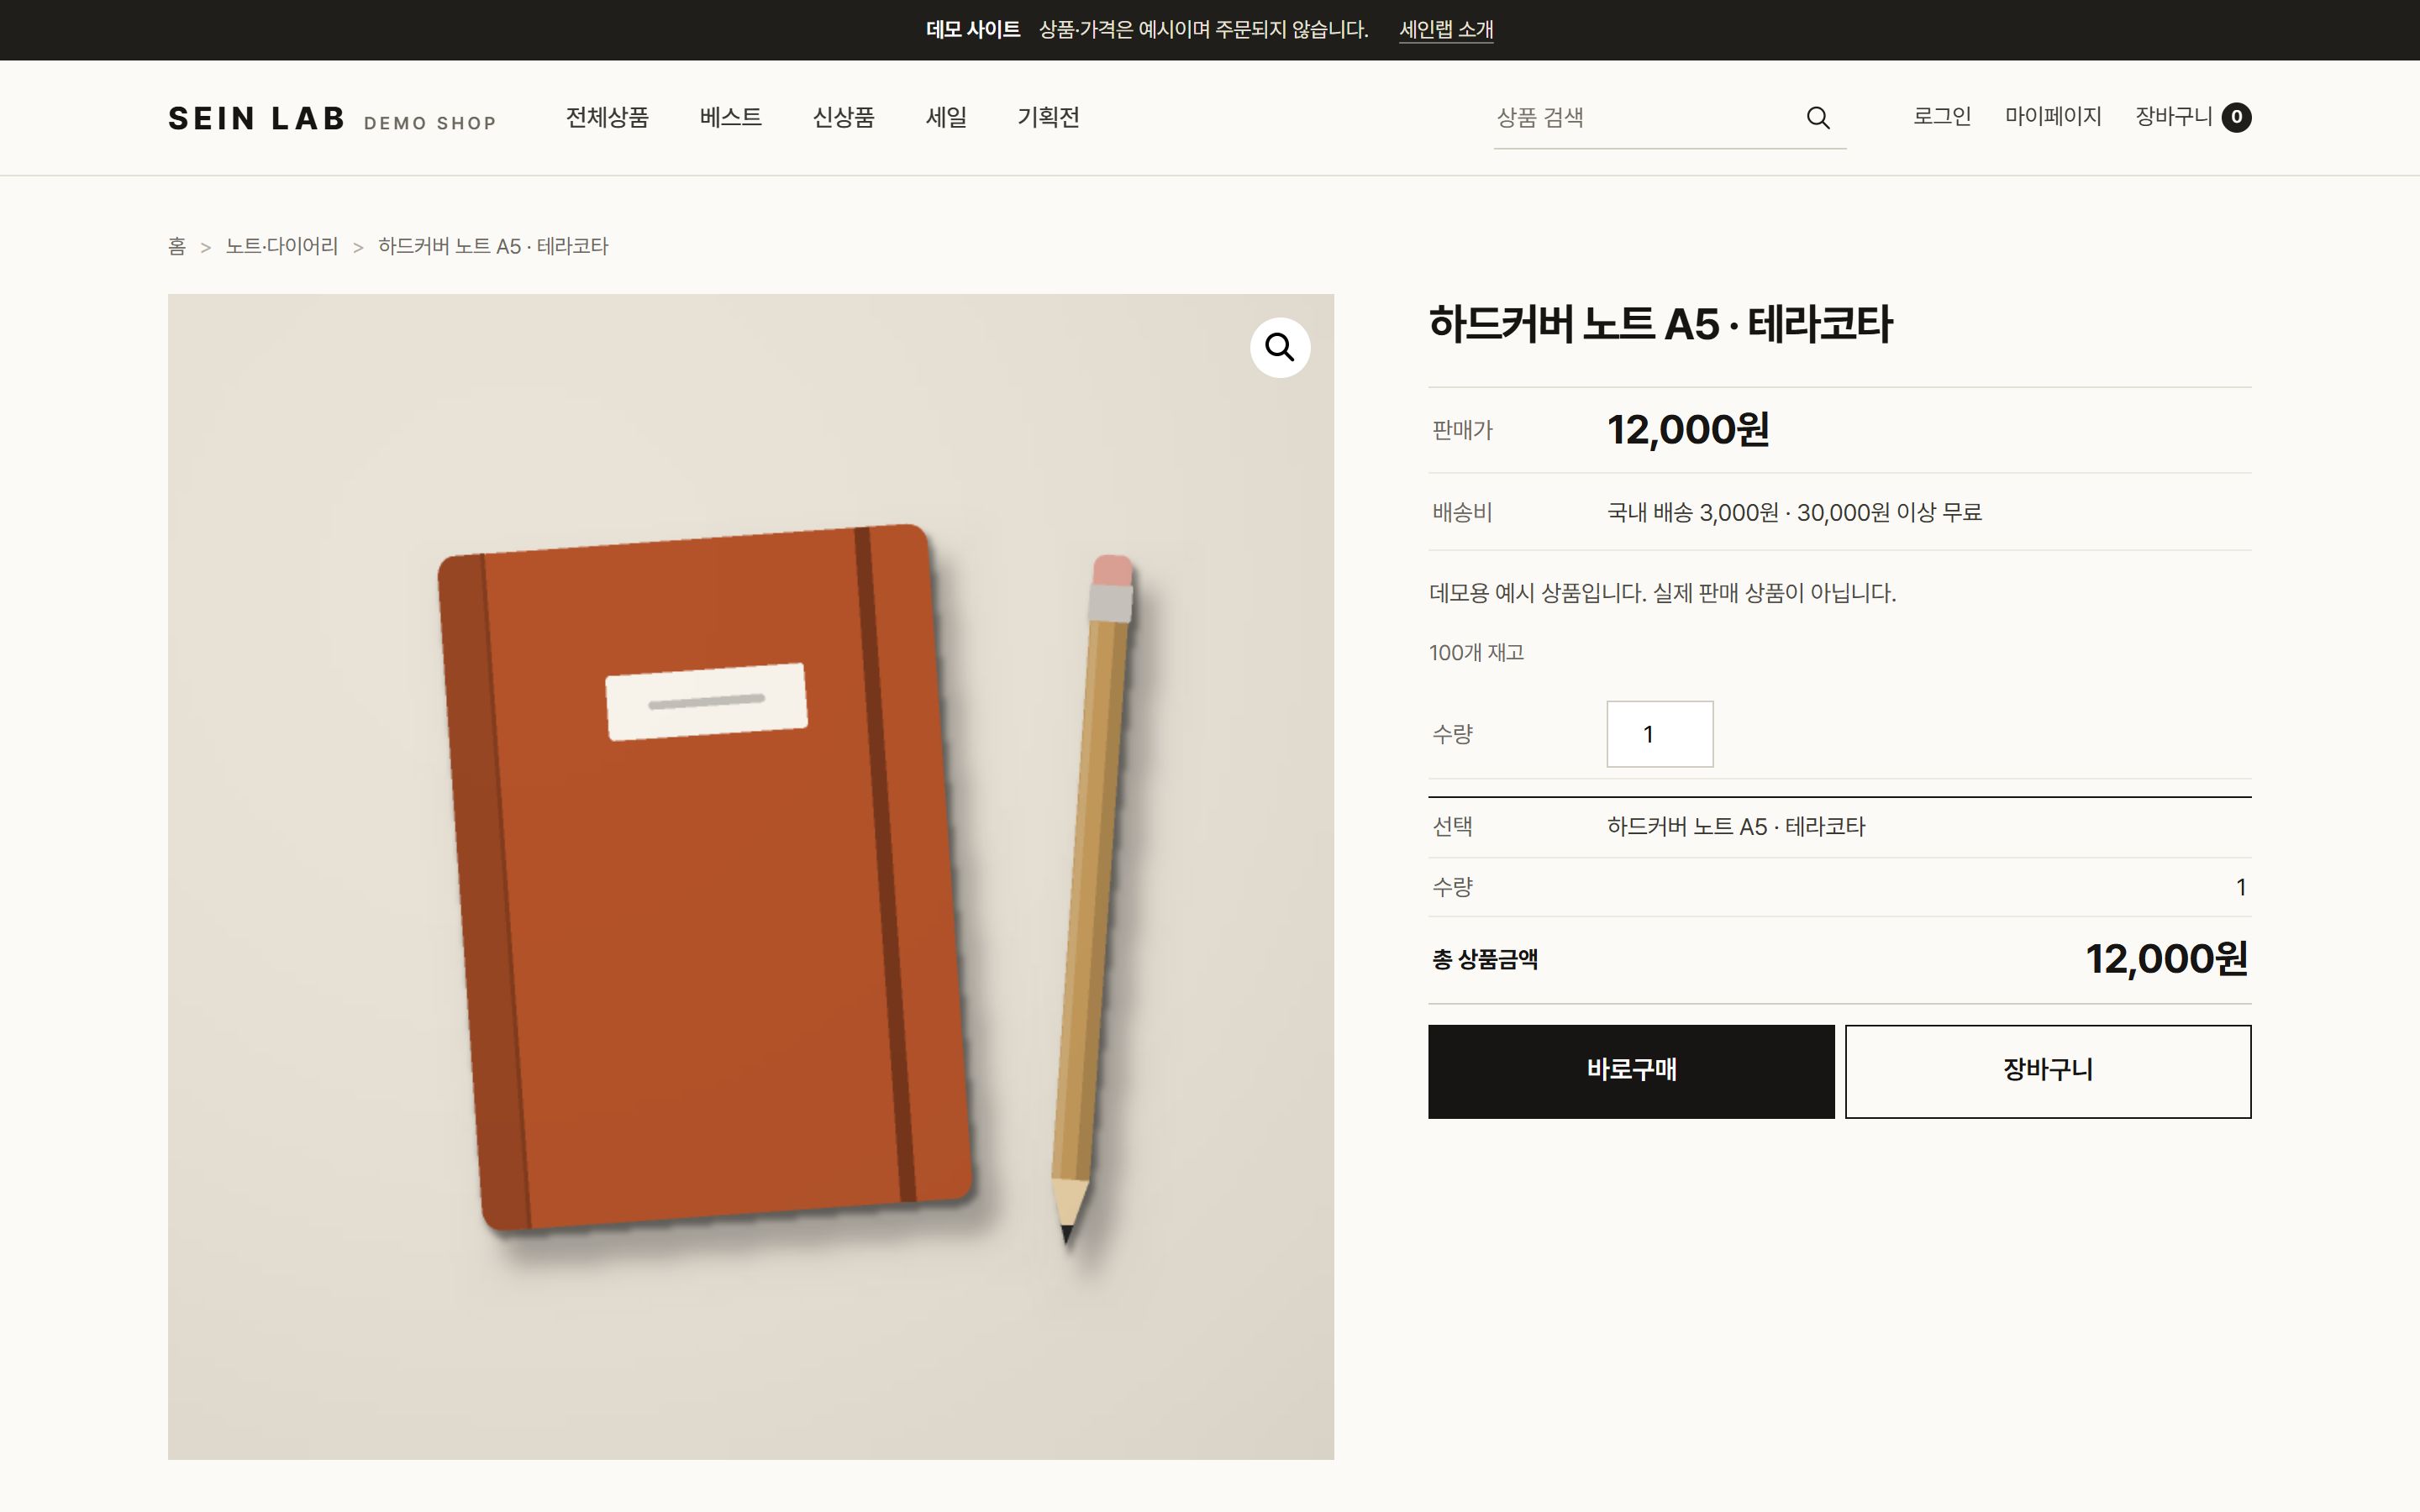
Task: Click the 바로구매 button
Action: (1631, 1071)
